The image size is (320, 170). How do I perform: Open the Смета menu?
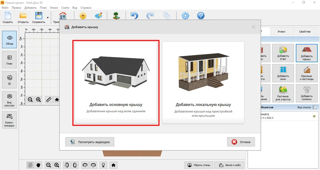65,8
